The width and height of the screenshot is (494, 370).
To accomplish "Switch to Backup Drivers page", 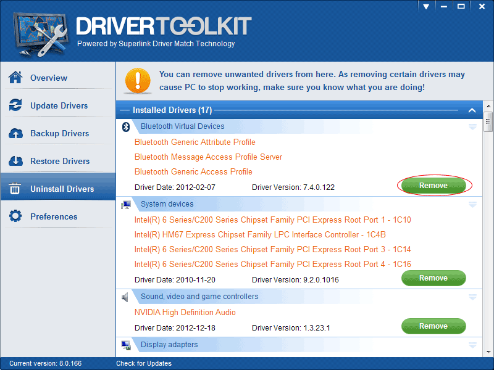I will 59,133.
